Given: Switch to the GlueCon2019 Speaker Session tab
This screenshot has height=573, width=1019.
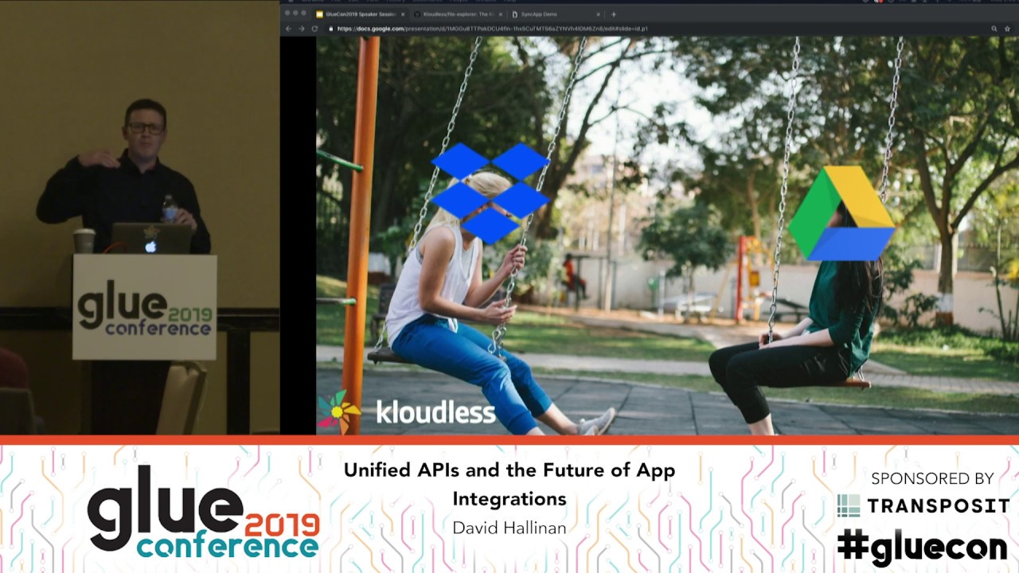Looking at the screenshot, I should point(360,14).
